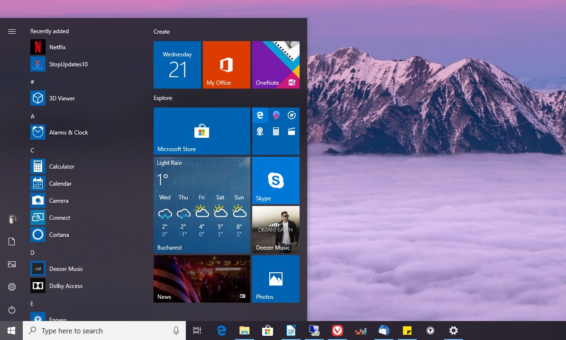Screen dimensions: 566x340
Task: Switch to Remote Desktop on the taskbar
Action: 314,331
